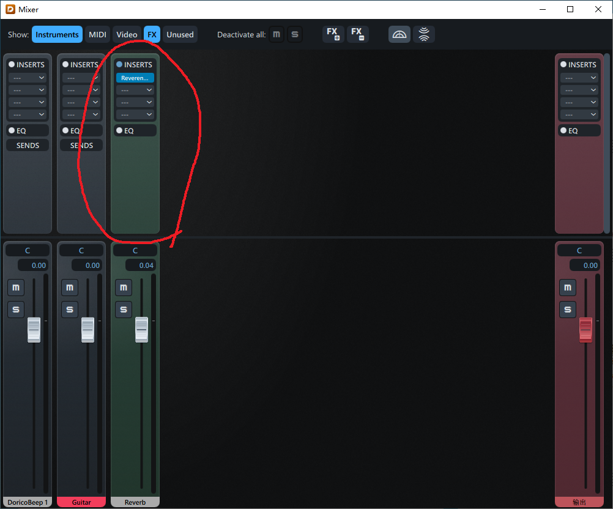Image resolution: width=613 pixels, height=509 pixels.
Task: Click the DoricoBeep 1 volume fader
Action: 34,330
